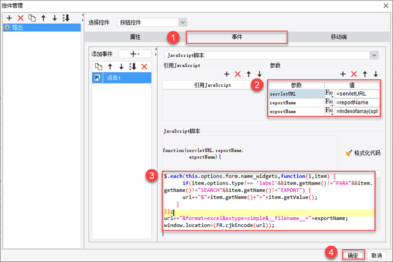Screen dimensions: 393x262
Task: Move the widget down in the list
Action: 55,18
